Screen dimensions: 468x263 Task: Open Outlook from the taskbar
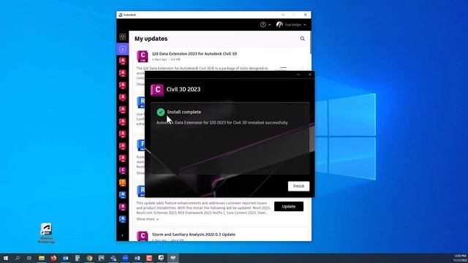point(65,258)
